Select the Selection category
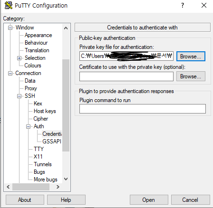 (35, 58)
